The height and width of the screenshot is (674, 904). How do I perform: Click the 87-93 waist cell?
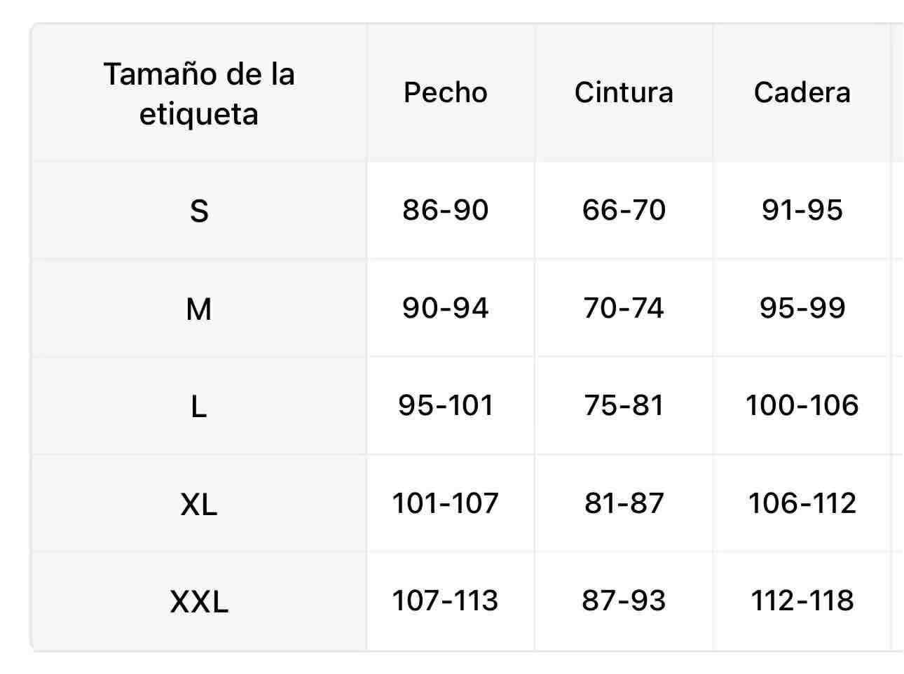pos(624,601)
